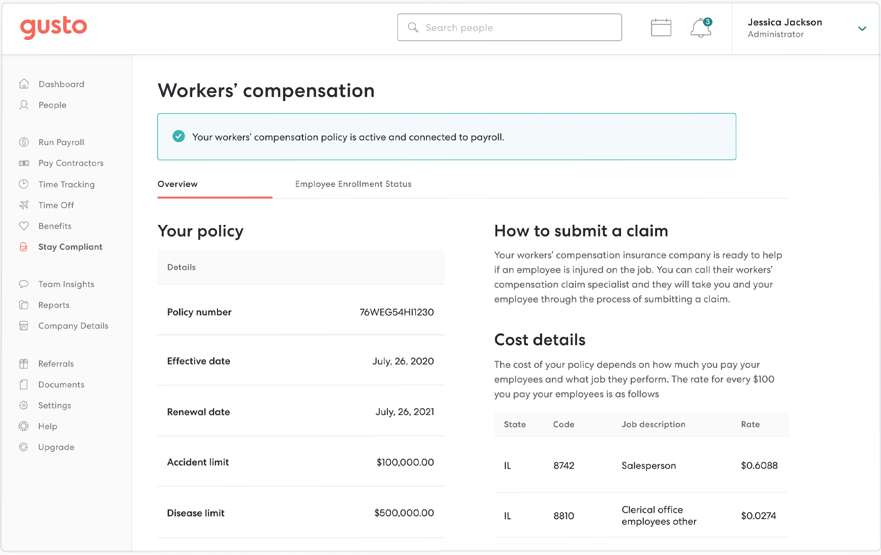The image size is (881, 555).
Task: Navigate to Team Insights
Action: [66, 284]
